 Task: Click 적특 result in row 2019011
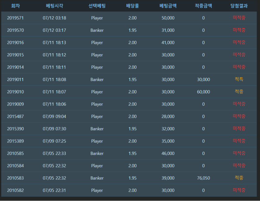click(239, 79)
